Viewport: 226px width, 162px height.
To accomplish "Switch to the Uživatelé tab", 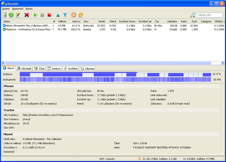I will [24, 68].
